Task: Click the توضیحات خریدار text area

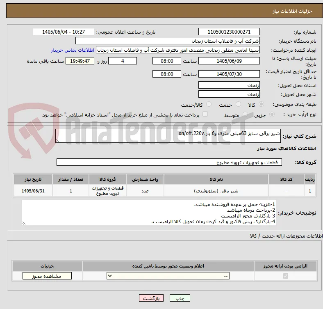Action: [149, 213]
